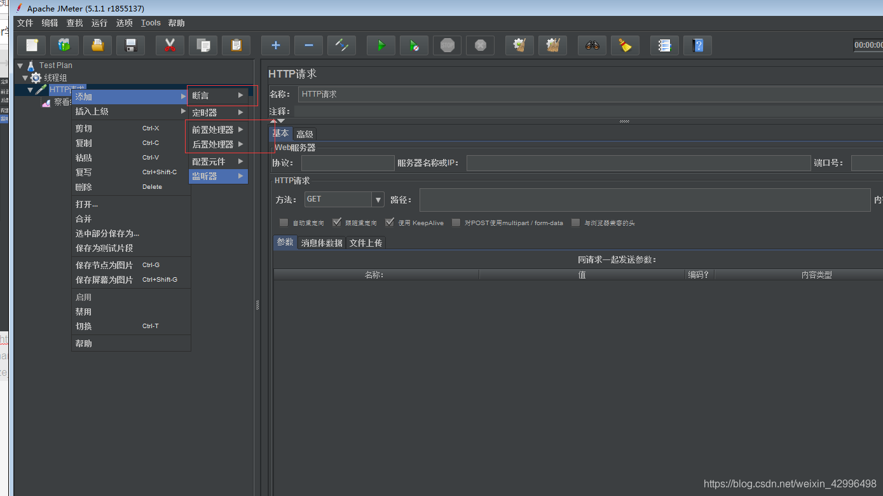Click the Copy toolbar icon
Image resolution: width=883 pixels, height=496 pixels.
(x=203, y=45)
